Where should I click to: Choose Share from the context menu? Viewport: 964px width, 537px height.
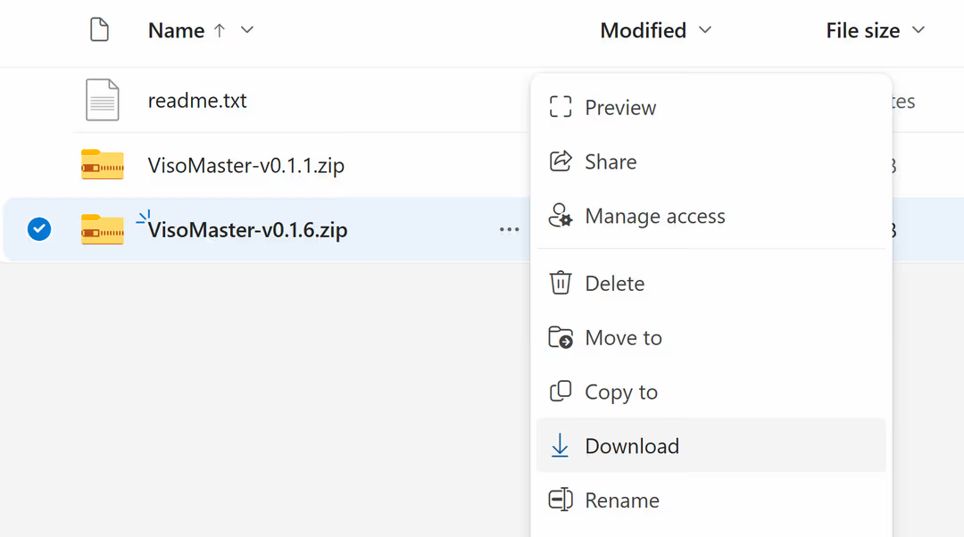pos(711,161)
